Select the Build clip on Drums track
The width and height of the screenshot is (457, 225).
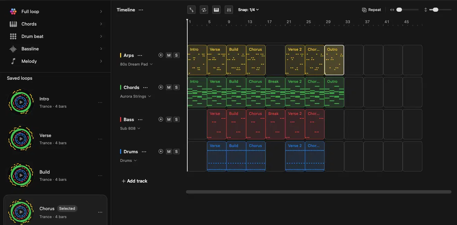236,156
